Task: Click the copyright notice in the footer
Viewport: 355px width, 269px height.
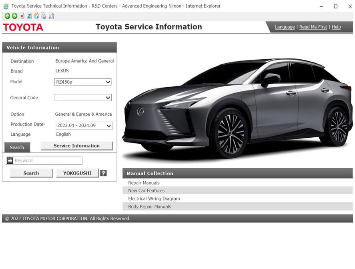Action: click(x=68, y=219)
